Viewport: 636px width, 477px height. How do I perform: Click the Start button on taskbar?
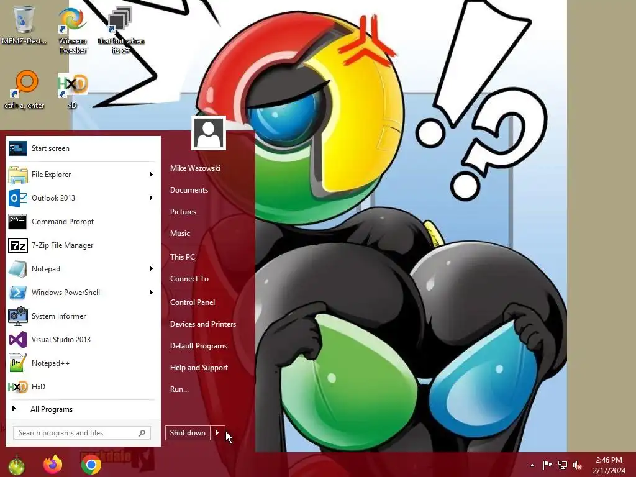(x=16, y=465)
